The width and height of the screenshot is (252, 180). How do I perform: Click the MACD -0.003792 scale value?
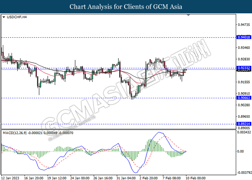pos(244,172)
